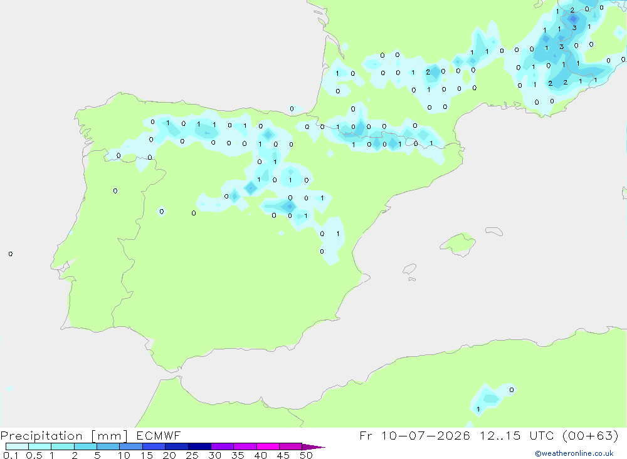Screen dimensions: 627x459
Task: Pick the 15–20 mm legend swatch
Action: (x=154, y=446)
